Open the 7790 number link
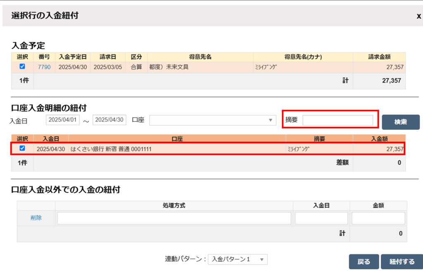423x271 pixels. click(44, 67)
